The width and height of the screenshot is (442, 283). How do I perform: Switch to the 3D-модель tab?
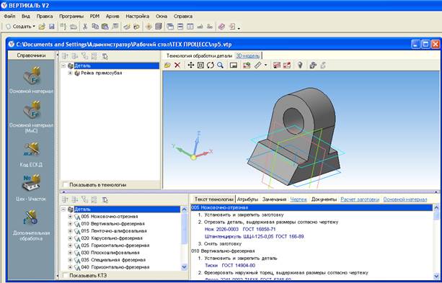point(247,55)
